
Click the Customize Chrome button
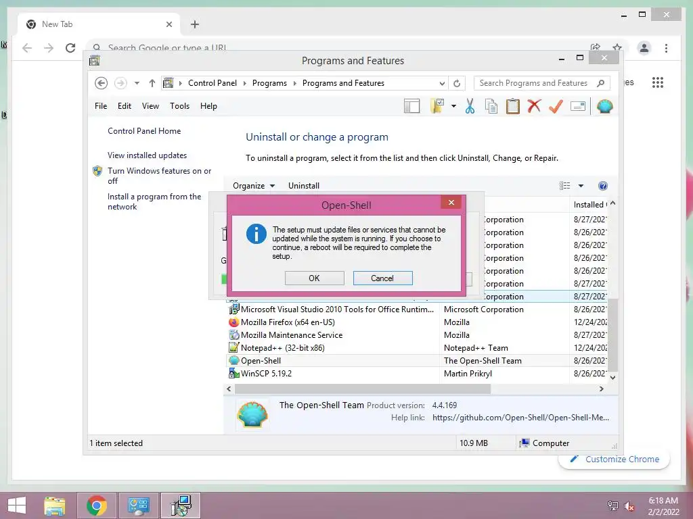click(x=614, y=459)
